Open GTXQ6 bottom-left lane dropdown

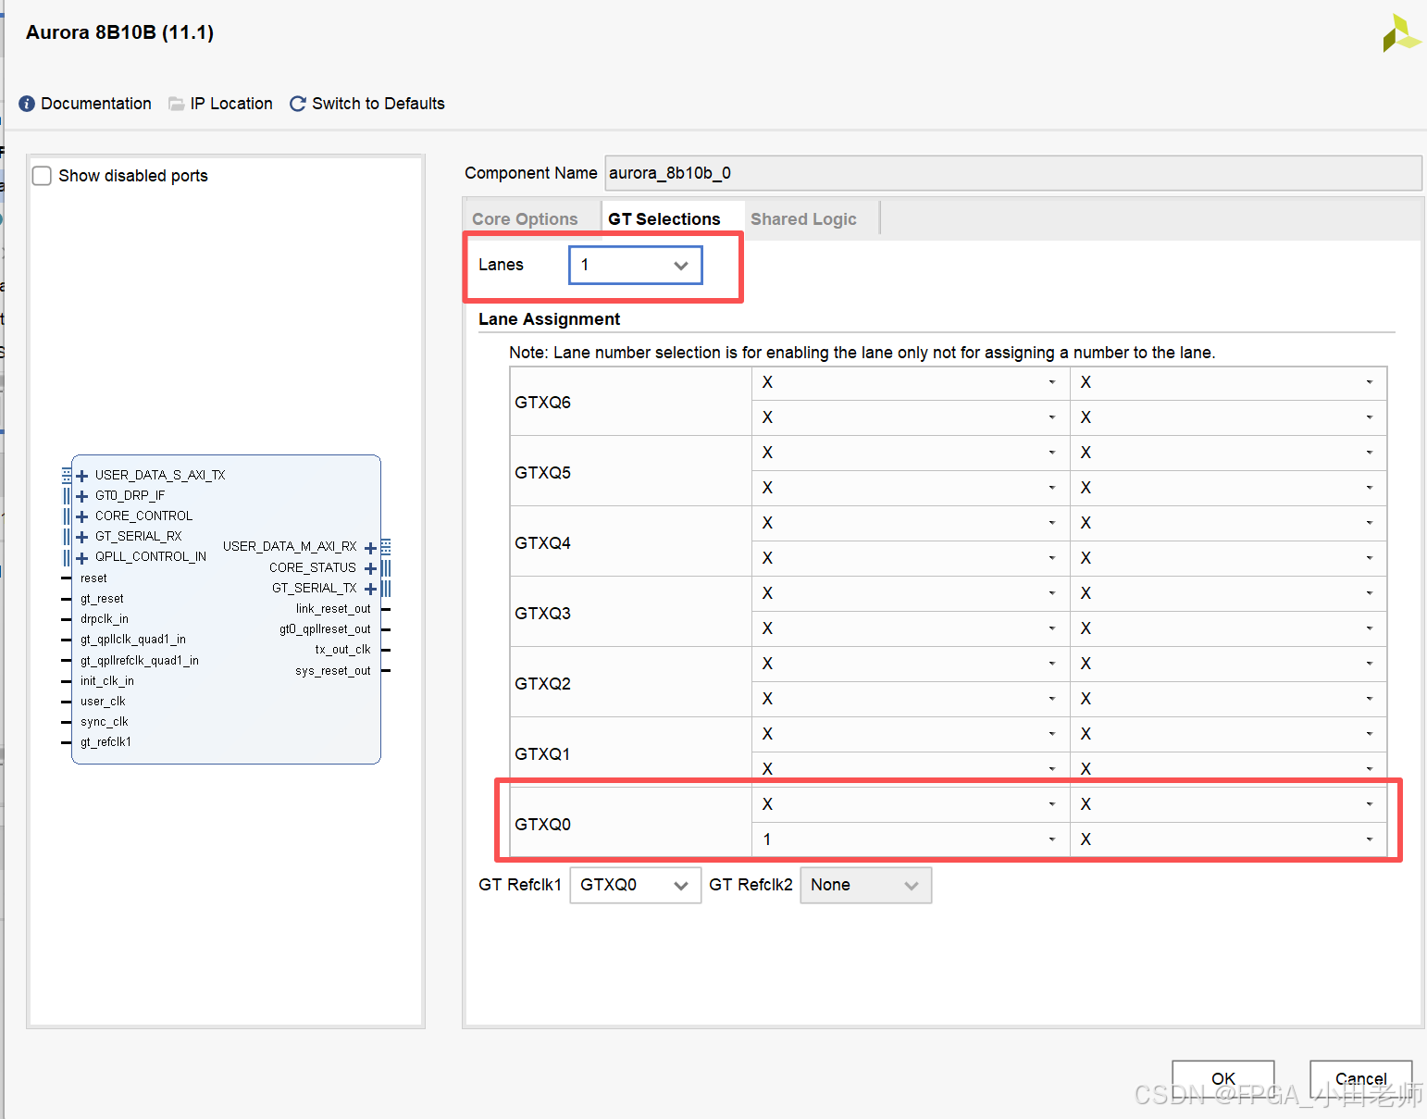pos(911,417)
